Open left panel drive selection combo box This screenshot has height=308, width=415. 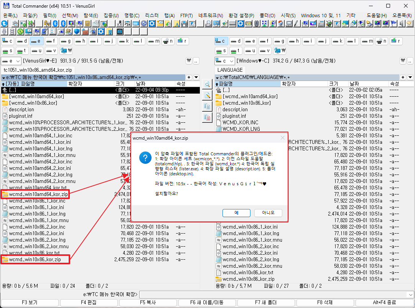point(11,61)
